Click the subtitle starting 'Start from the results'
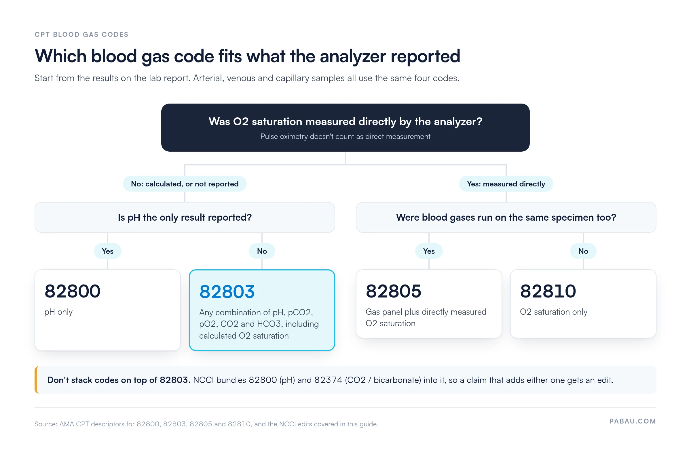The height and width of the screenshot is (454, 691). click(x=247, y=78)
